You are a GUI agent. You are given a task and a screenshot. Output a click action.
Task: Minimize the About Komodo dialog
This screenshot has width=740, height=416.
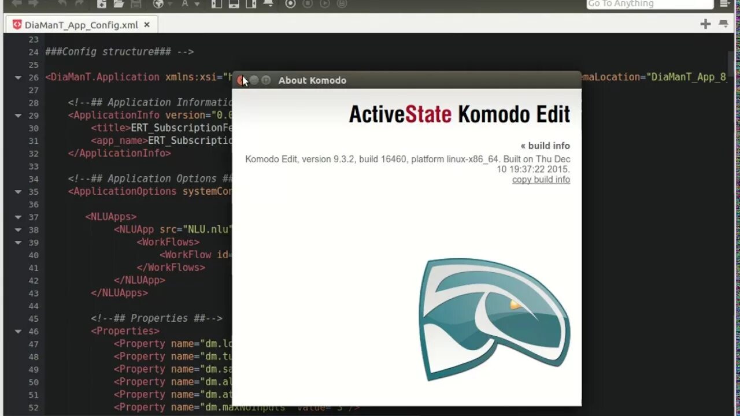[x=254, y=80]
